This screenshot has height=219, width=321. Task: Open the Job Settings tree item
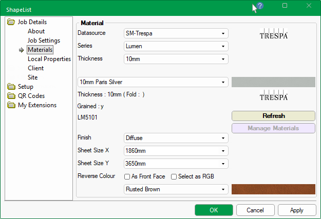pyautogui.click(x=44, y=41)
